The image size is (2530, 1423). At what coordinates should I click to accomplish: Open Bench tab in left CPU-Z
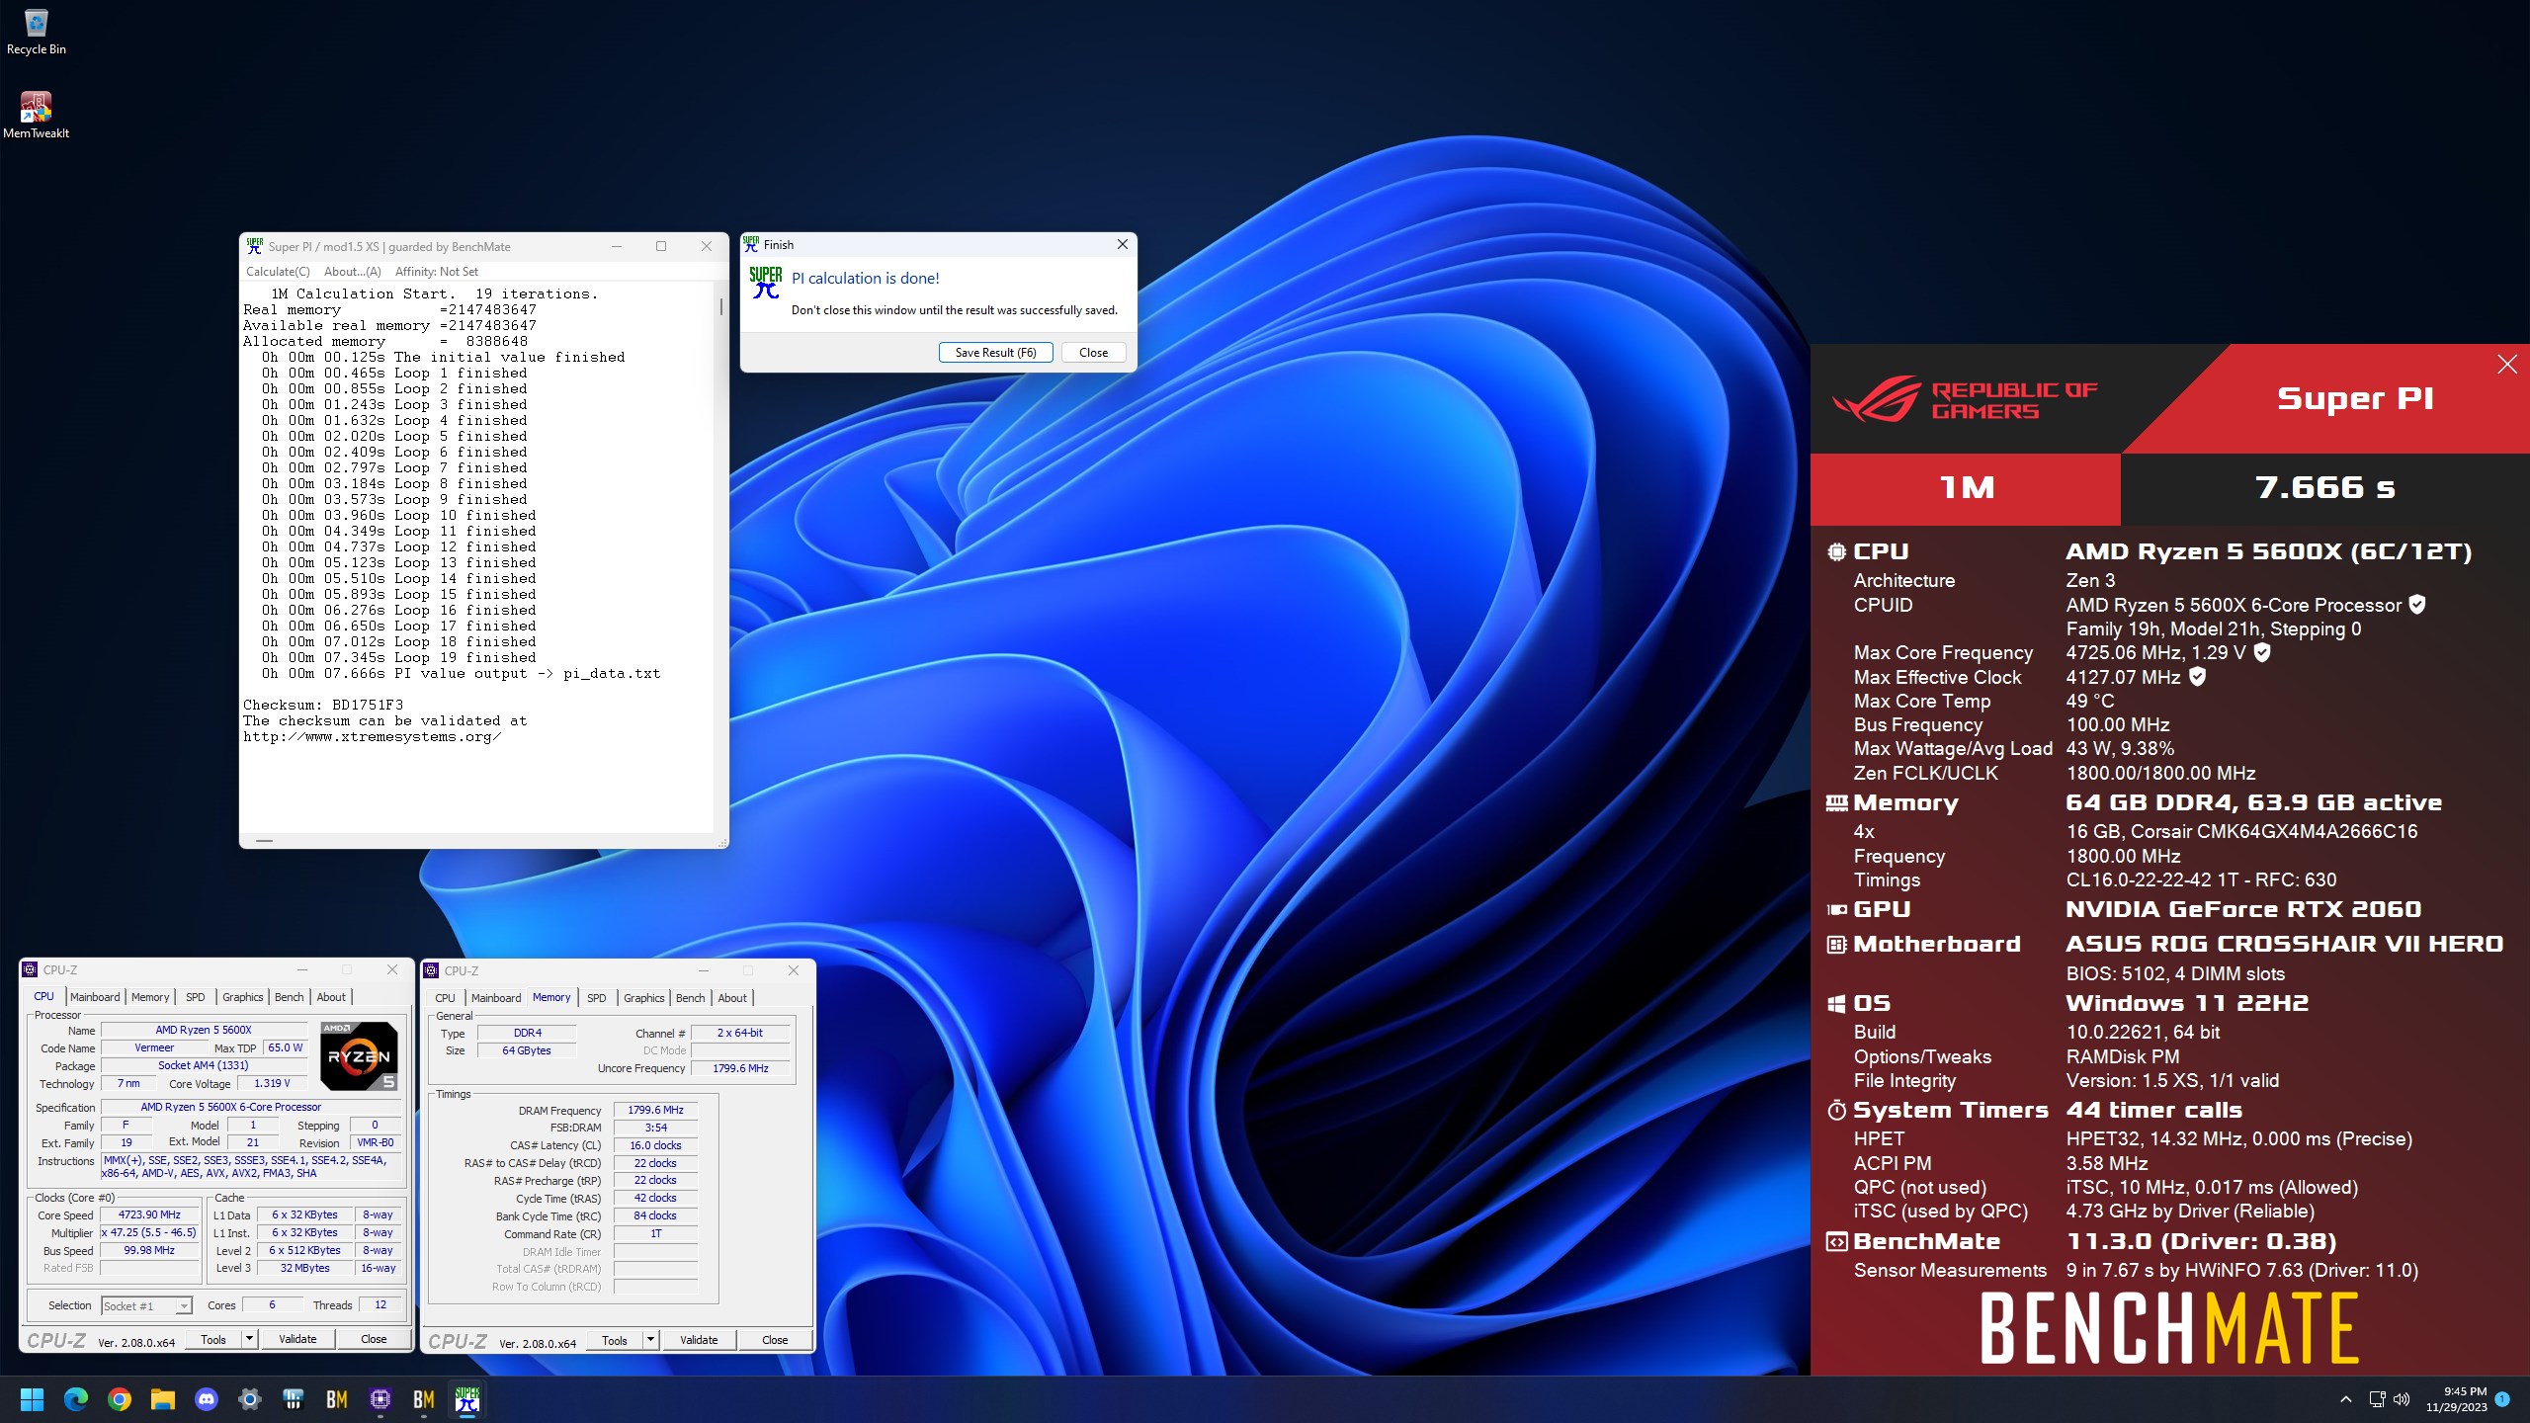[290, 997]
